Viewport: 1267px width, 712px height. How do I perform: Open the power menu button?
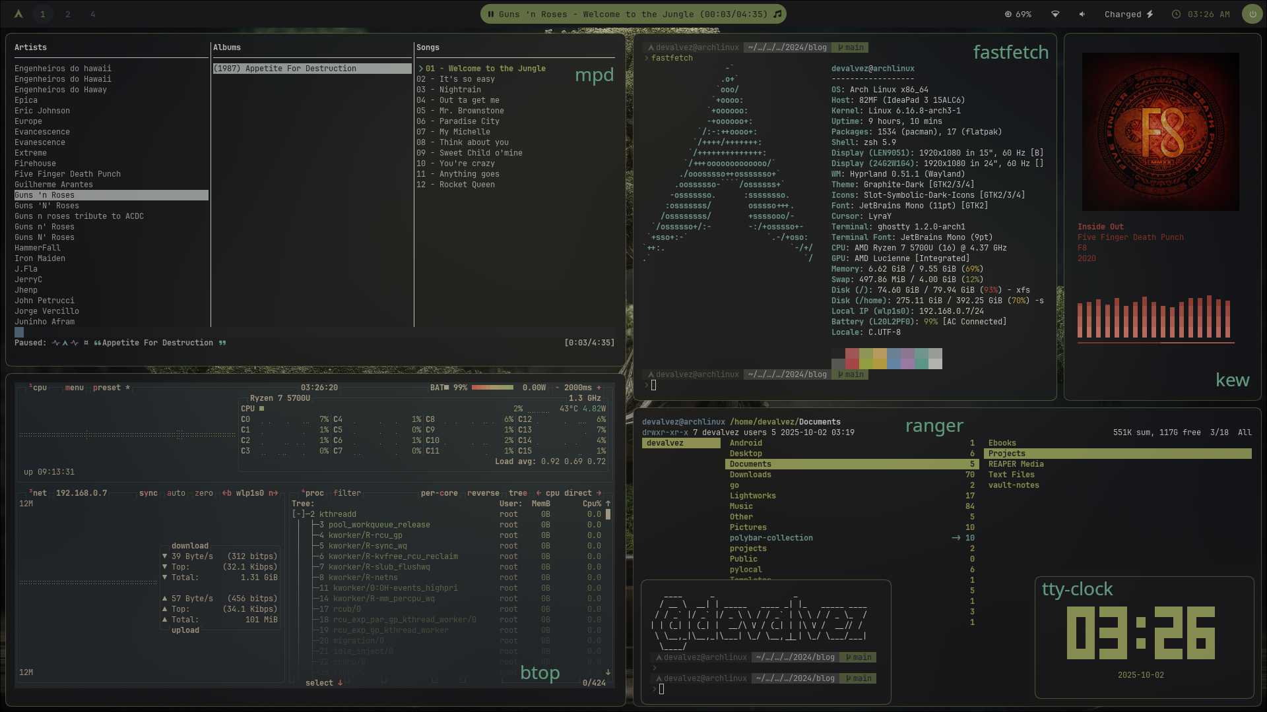click(1252, 14)
